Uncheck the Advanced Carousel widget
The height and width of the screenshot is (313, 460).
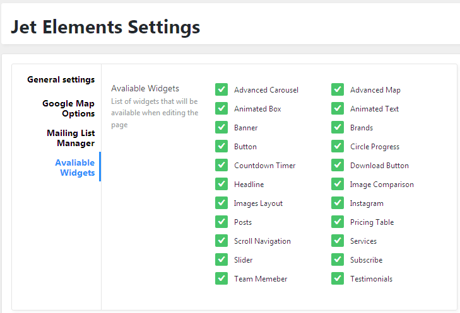coord(221,89)
